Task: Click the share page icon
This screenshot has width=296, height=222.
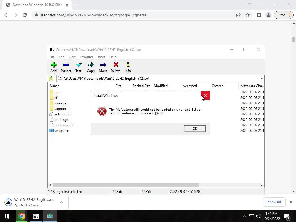Action: (x=238, y=15)
